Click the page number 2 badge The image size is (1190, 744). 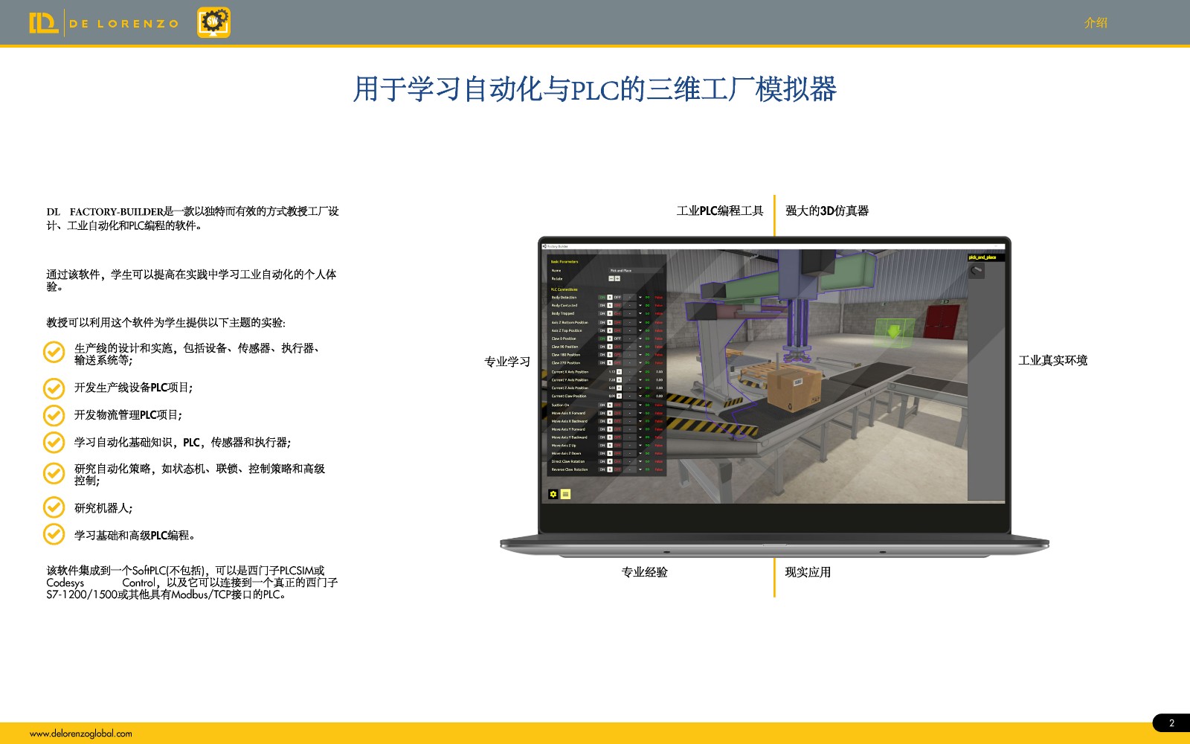[1171, 723]
